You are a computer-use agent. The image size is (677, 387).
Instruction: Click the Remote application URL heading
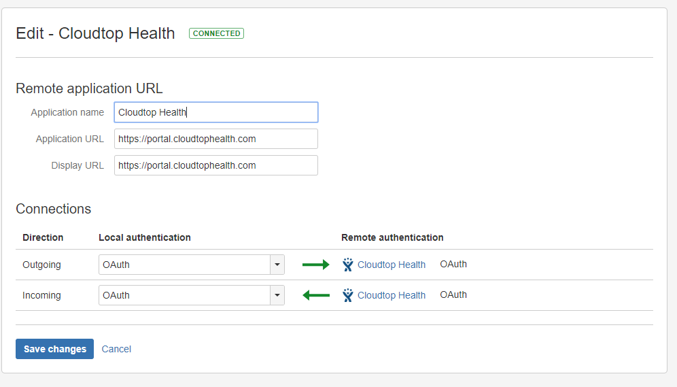[x=89, y=88]
